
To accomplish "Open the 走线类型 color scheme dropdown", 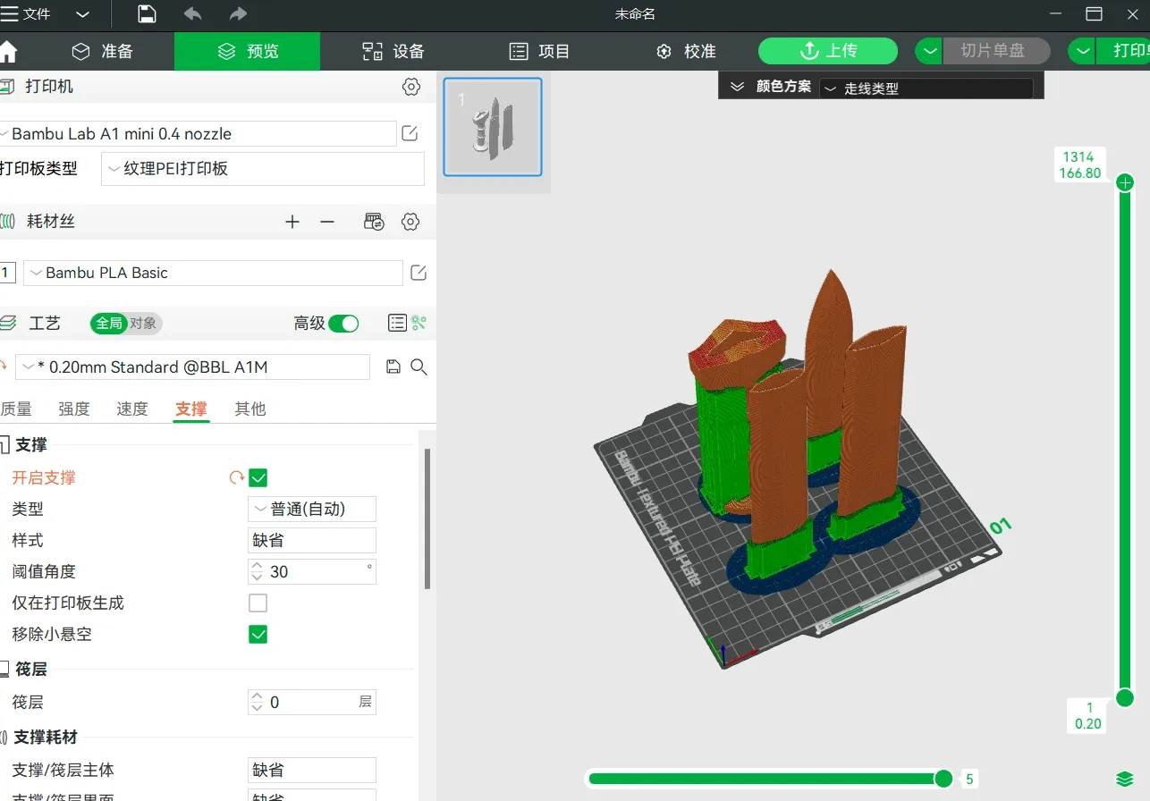I will pos(926,89).
